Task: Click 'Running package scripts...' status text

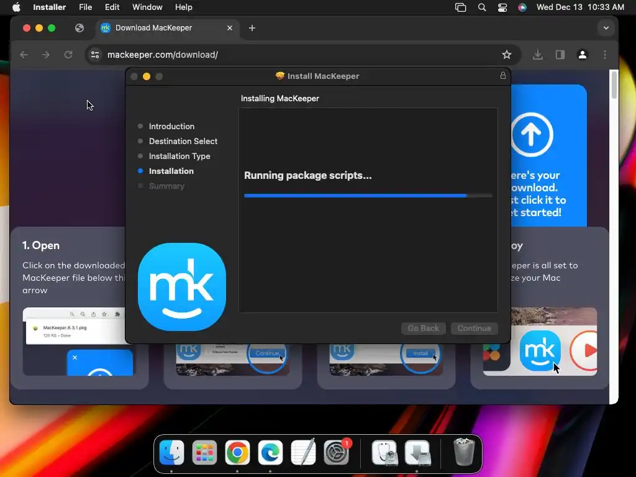Action: tap(307, 175)
